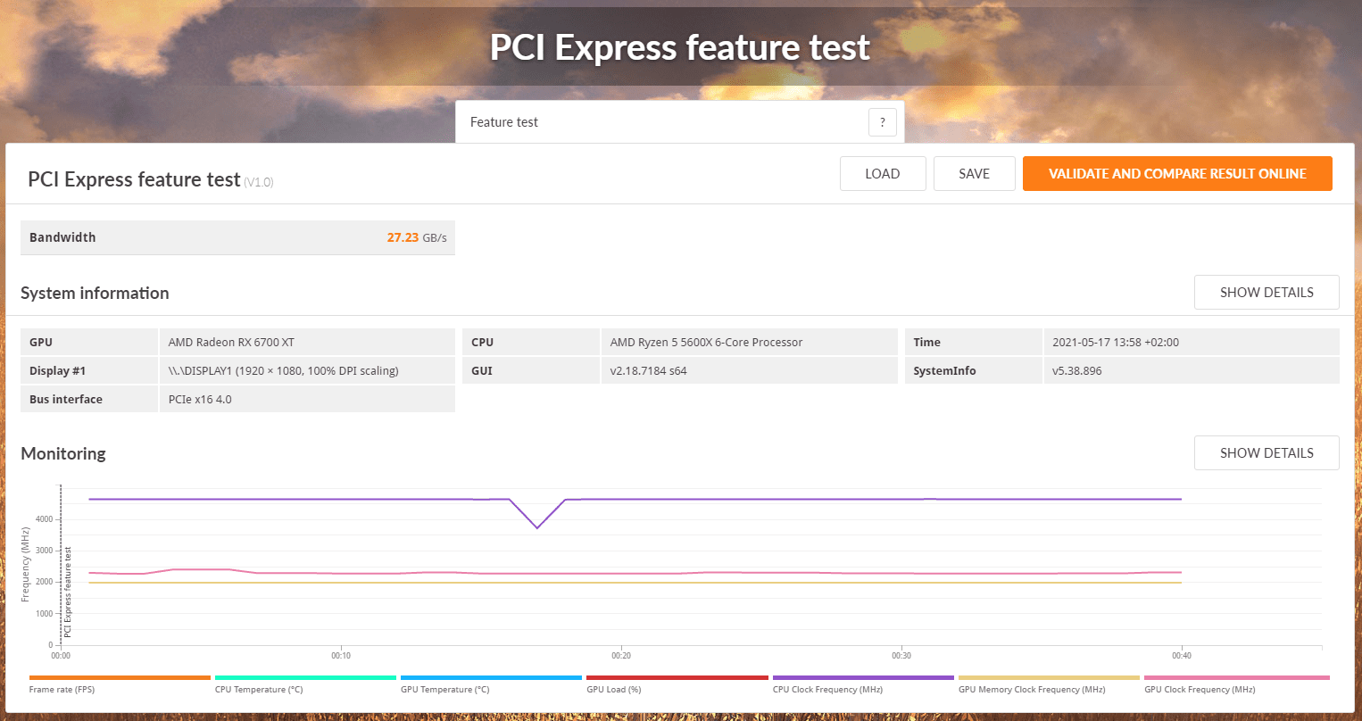Click the PCI Express feature test marker line
The image size is (1362, 721).
coord(61,564)
